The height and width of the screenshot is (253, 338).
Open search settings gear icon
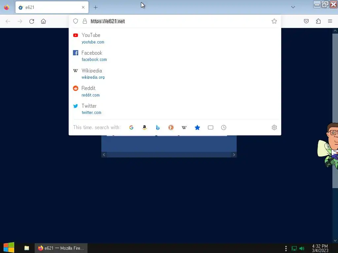tap(274, 127)
